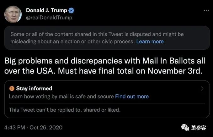Image resolution: width=213 pixels, height=137 pixels.
Task: Click 'misleading about an election' text line
Action: (x=72, y=42)
